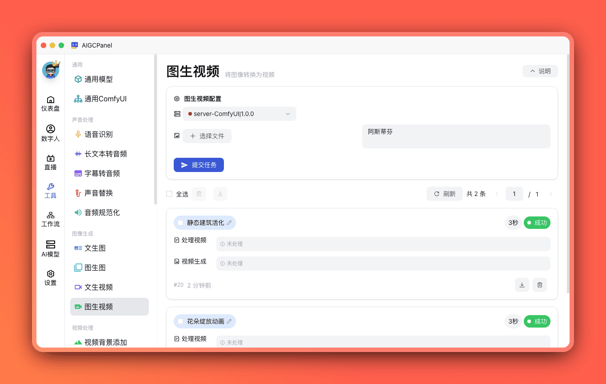Collapse the 说明 description panel
The height and width of the screenshot is (384, 606).
coord(540,71)
